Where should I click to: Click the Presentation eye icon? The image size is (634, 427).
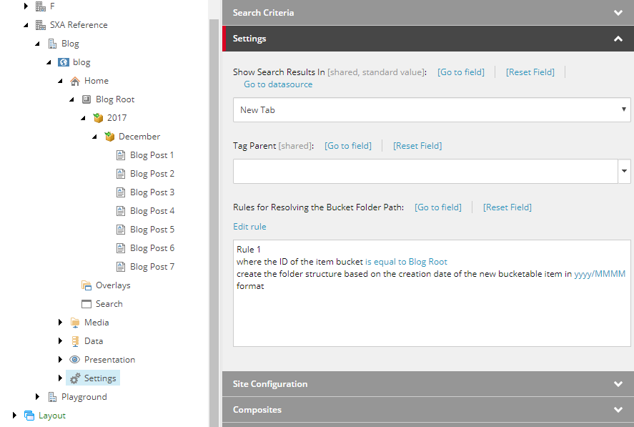coord(75,359)
